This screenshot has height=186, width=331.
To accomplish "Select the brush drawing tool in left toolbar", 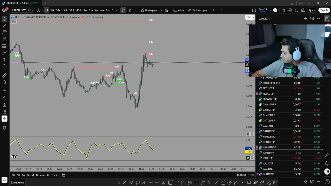I will 4,53.
